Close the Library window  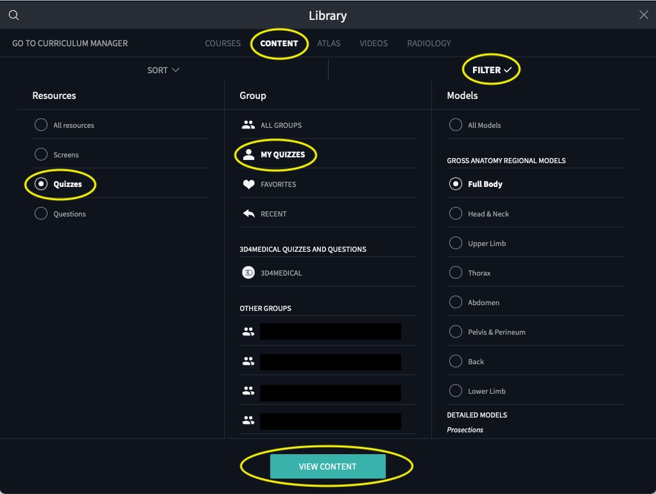(x=643, y=15)
